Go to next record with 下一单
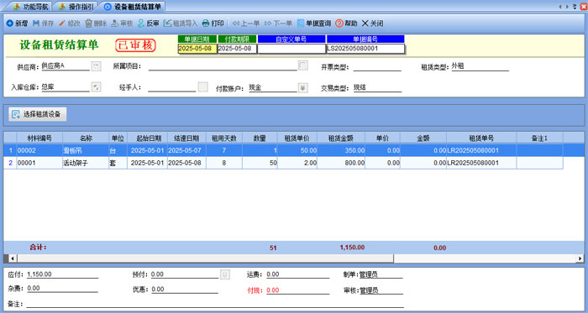The width and height of the screenshot is (588, 313). coord(278,23)
